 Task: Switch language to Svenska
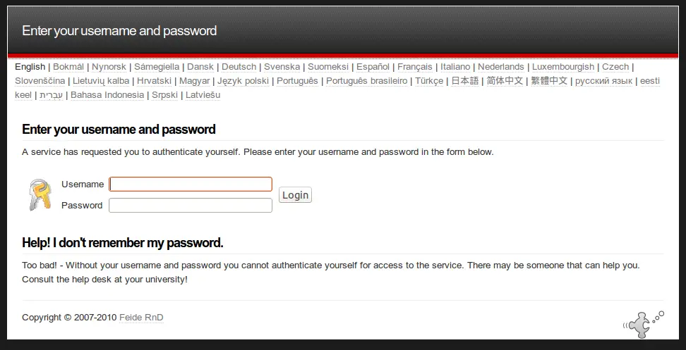pos(282,67)
